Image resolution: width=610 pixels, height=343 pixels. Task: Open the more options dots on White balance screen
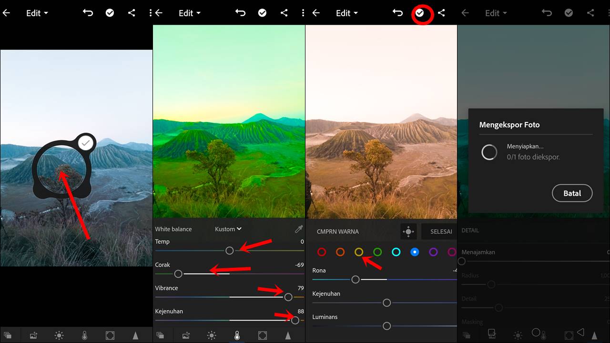[x=303, y=13]
